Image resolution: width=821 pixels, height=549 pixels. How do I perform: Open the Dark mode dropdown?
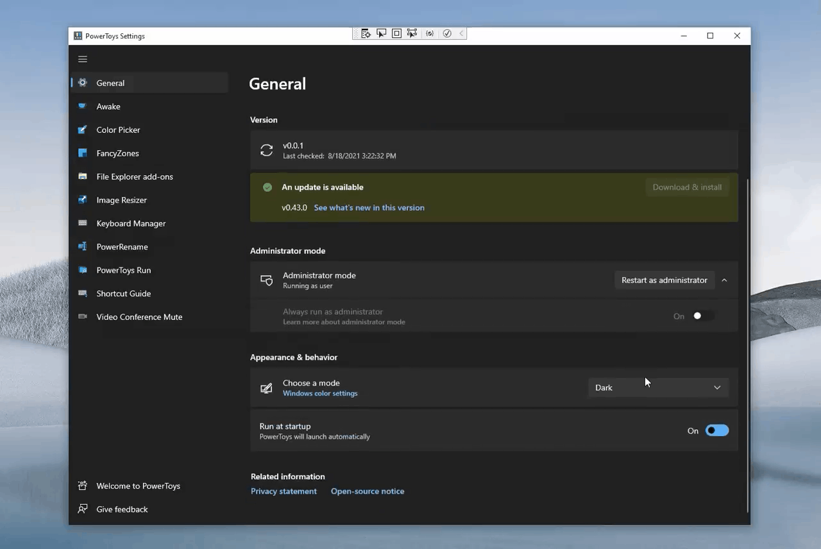pyautogui.click(x=658, y=387)
